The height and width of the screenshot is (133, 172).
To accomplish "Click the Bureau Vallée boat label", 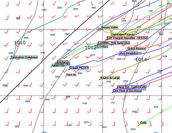I will click(109, 27).
